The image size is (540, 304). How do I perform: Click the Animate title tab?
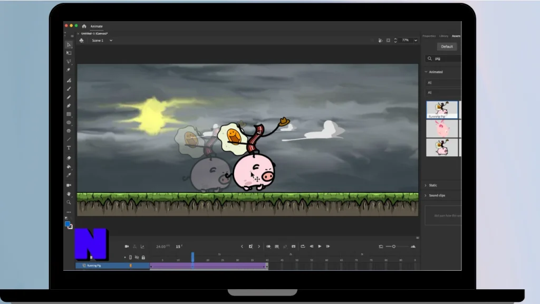[97, 26]
